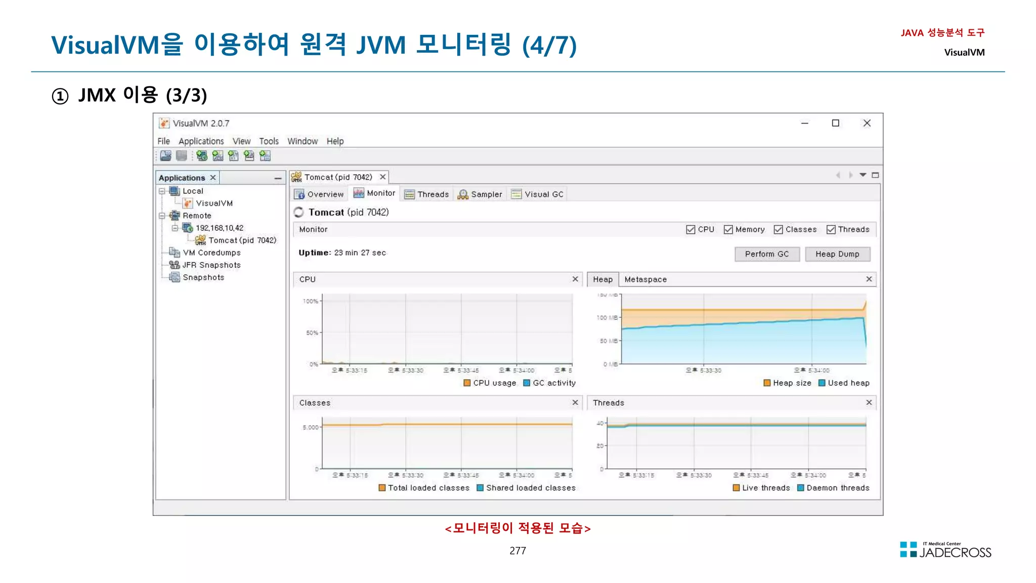Switch to the Metaspace tab
1036x583 pixels.
[645, 279]
